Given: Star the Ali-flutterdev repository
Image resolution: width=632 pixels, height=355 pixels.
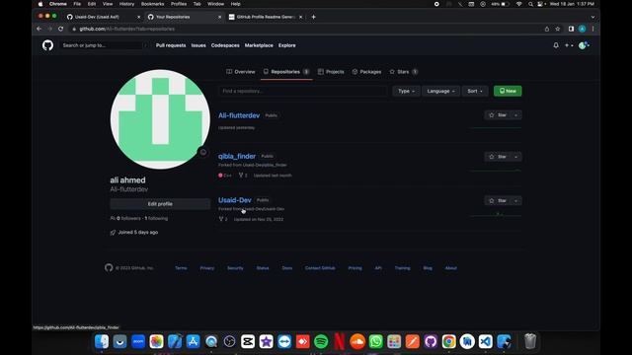Looking at the screenshot, I should [498, 115].
